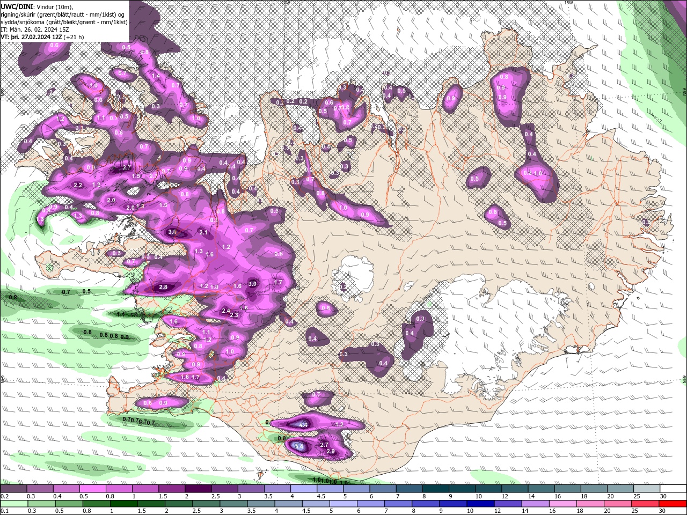Select the 'IT: Mán. 26. 02. 2024 15Z' line
Viewport: 687px width, 515px height.
tap(34, 29)
